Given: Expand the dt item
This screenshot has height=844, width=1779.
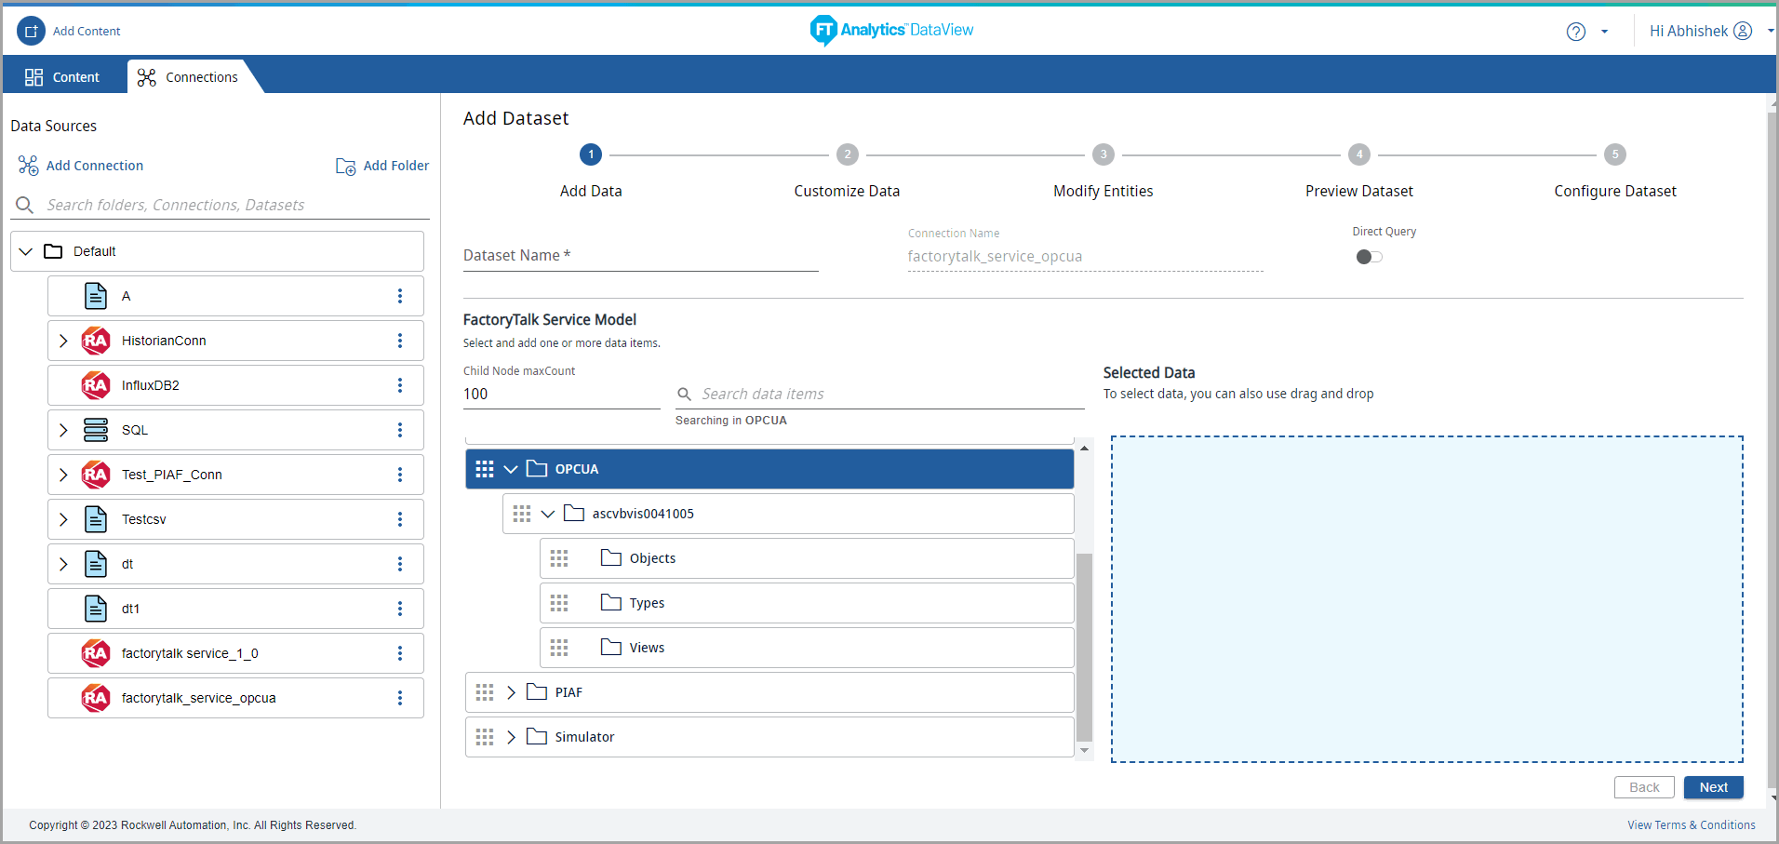Looking at the screenshot, I should [63, 564].
